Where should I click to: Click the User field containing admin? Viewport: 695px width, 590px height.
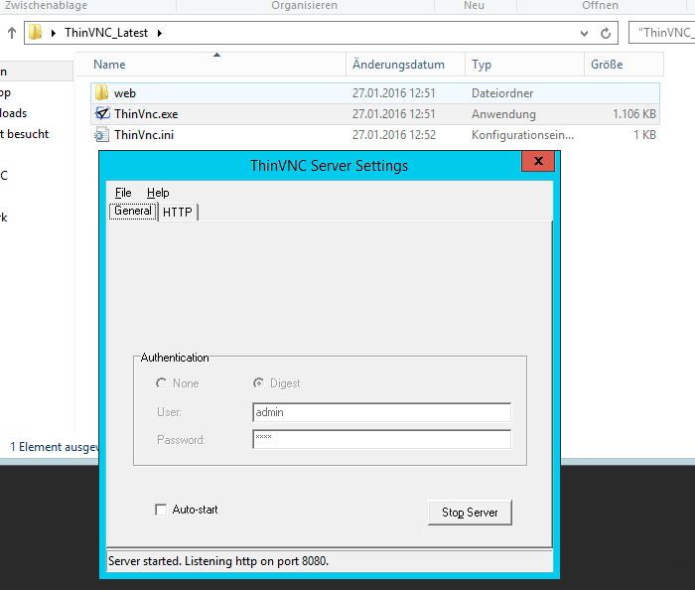click(381, 412)
